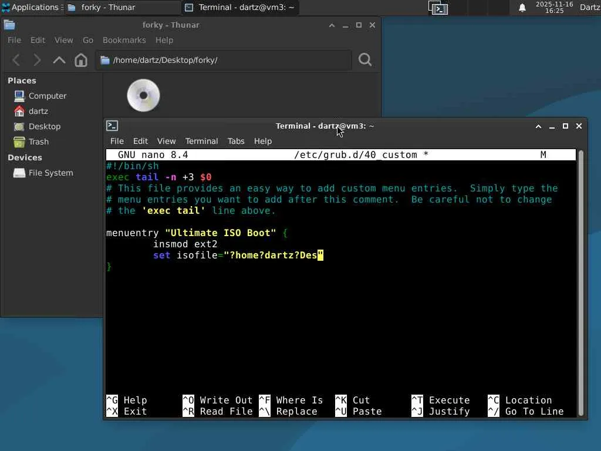Image resolution: width=601 pixels, height=451 pixels.
Task: Click the 'menuentry' line text in nano
Action: [197, 233]
